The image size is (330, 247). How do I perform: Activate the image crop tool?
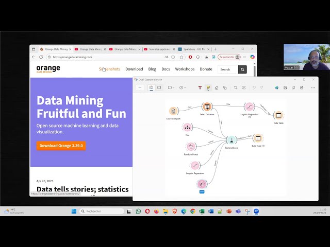(236, 87)
